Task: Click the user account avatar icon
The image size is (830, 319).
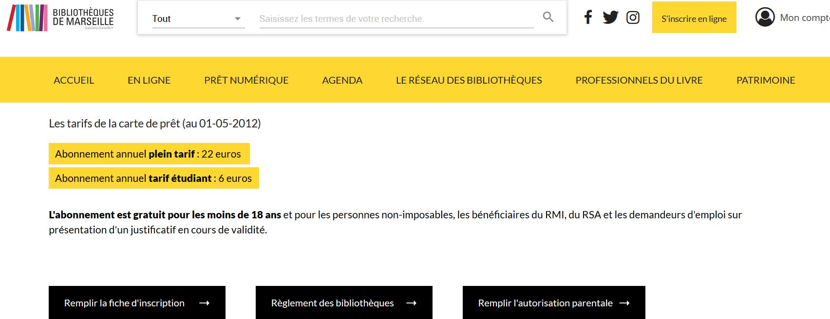Action: pyautogui.click(x=765, y=18)
